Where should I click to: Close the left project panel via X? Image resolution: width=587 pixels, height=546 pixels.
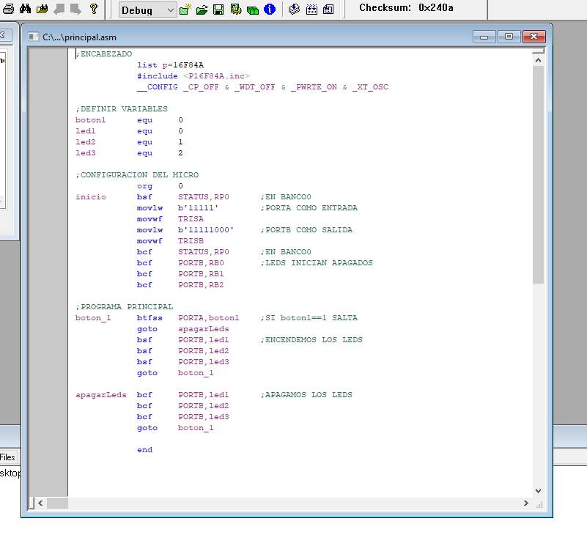[4, 35]
